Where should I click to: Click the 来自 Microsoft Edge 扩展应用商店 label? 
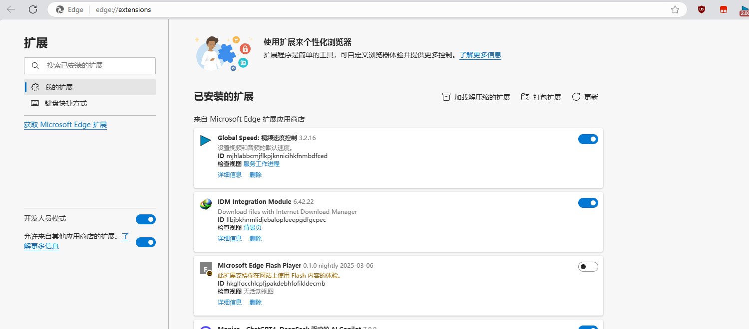tap(249, 119)
